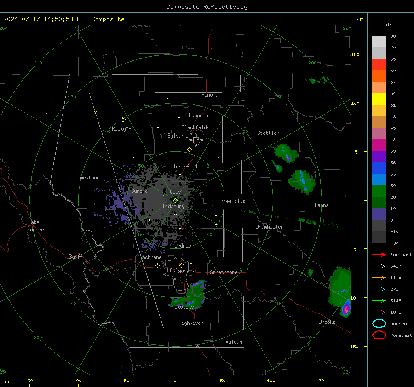Click the yellow diamond marker south of Cochrane

pyautogui.click(x=157, y=266)
